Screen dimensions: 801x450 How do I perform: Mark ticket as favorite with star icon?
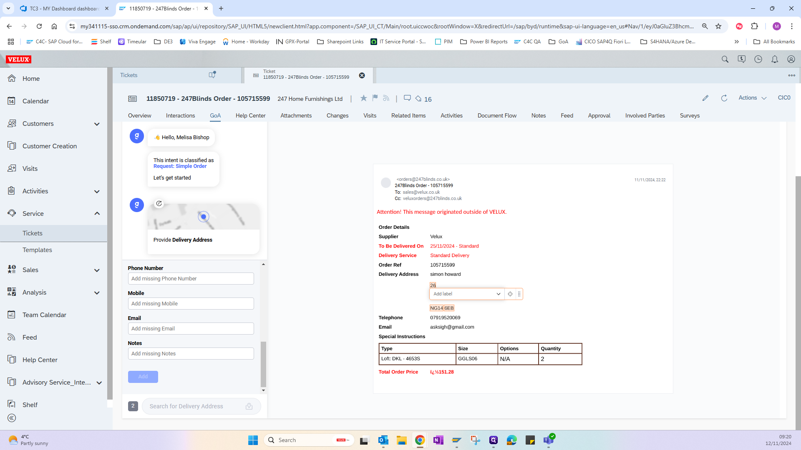click(364, 98)
